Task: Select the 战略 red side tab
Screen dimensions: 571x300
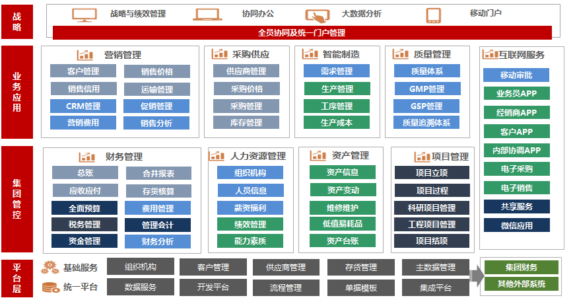Action: pyautogui.click(x=17, y=21)
